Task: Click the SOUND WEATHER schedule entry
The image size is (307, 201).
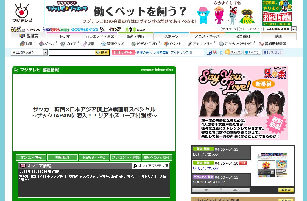Action: (221, 180)
